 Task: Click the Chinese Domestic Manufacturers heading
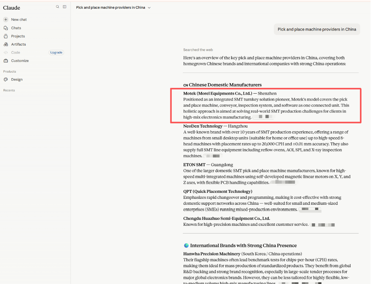pos(225,85)
